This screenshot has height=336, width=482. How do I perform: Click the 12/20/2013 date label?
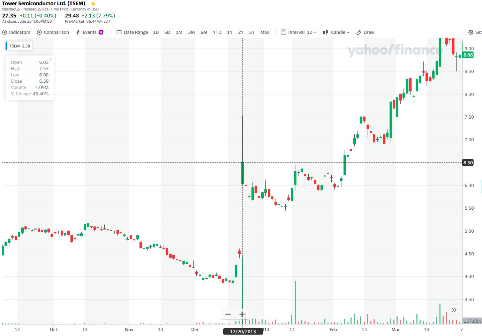click(x=243, y=331)
